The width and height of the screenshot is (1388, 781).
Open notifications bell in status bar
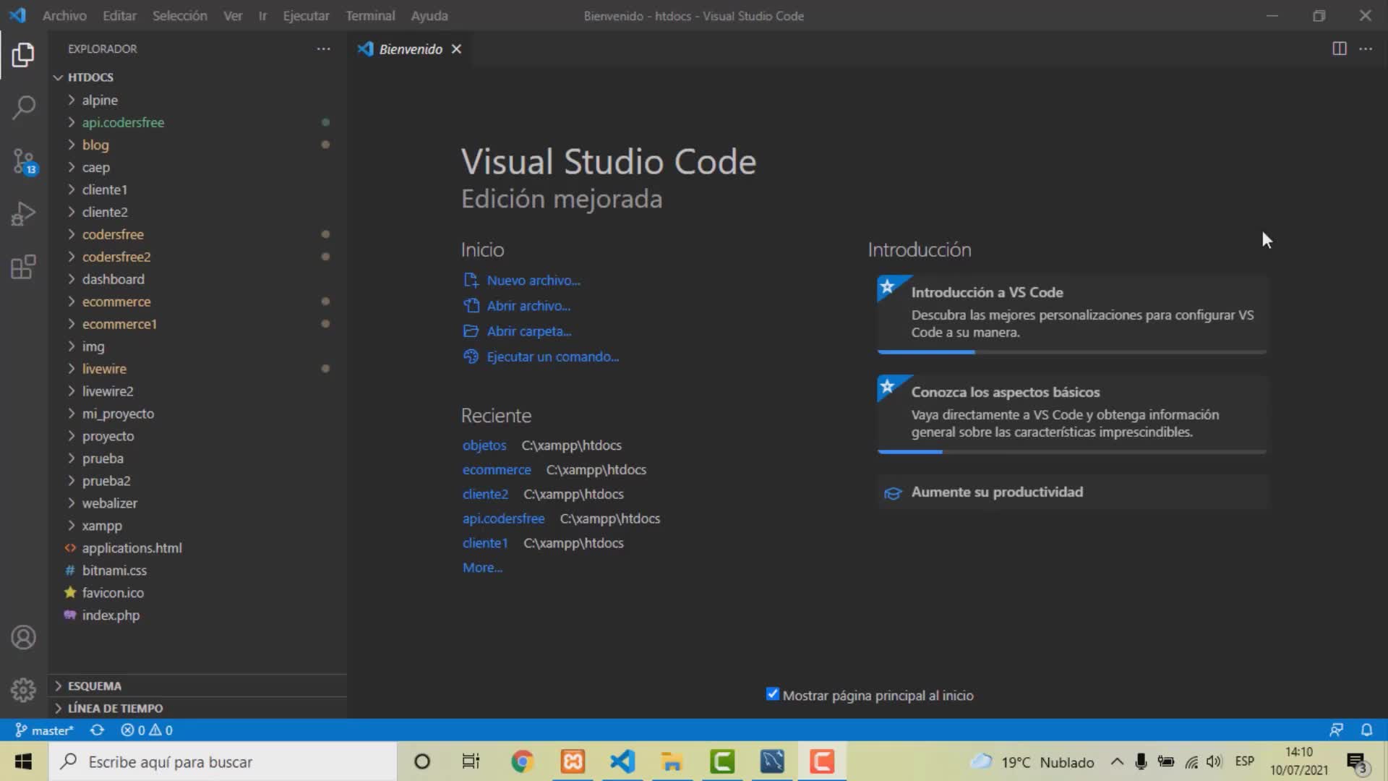pyautogui.click(x=1366, y=730)
